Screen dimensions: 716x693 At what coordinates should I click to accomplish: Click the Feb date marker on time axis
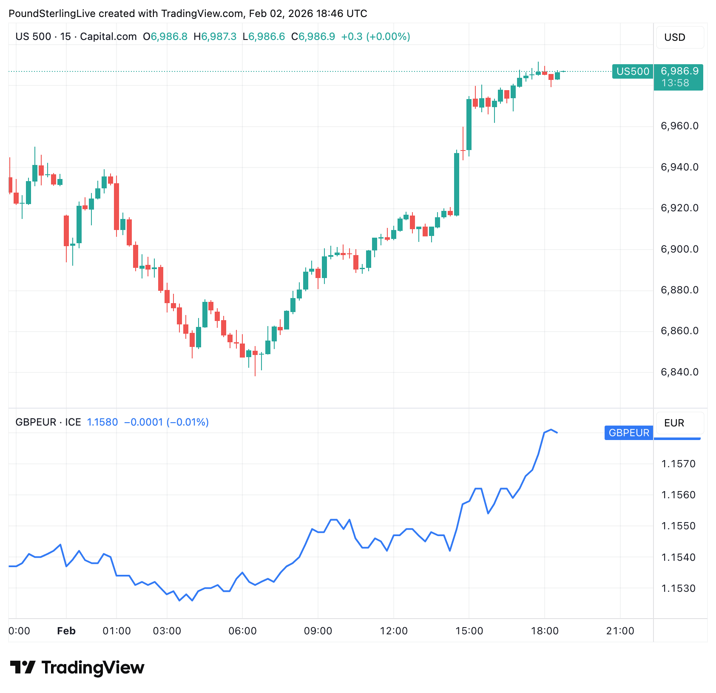66,631
